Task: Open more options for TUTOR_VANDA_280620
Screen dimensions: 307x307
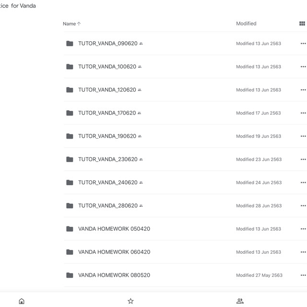Action: 303,206
